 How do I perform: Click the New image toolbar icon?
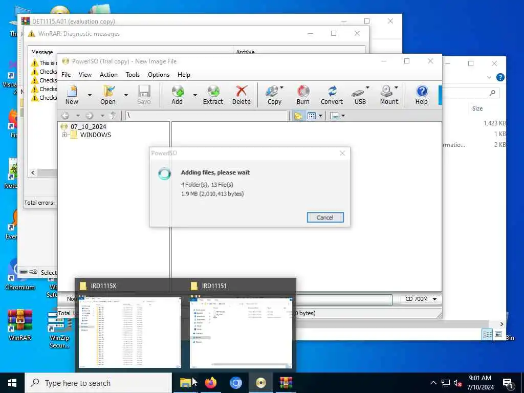point(72,95)
